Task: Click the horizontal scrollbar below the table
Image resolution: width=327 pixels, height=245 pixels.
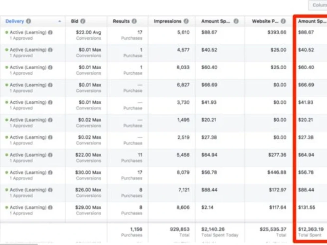Action: 19,244
